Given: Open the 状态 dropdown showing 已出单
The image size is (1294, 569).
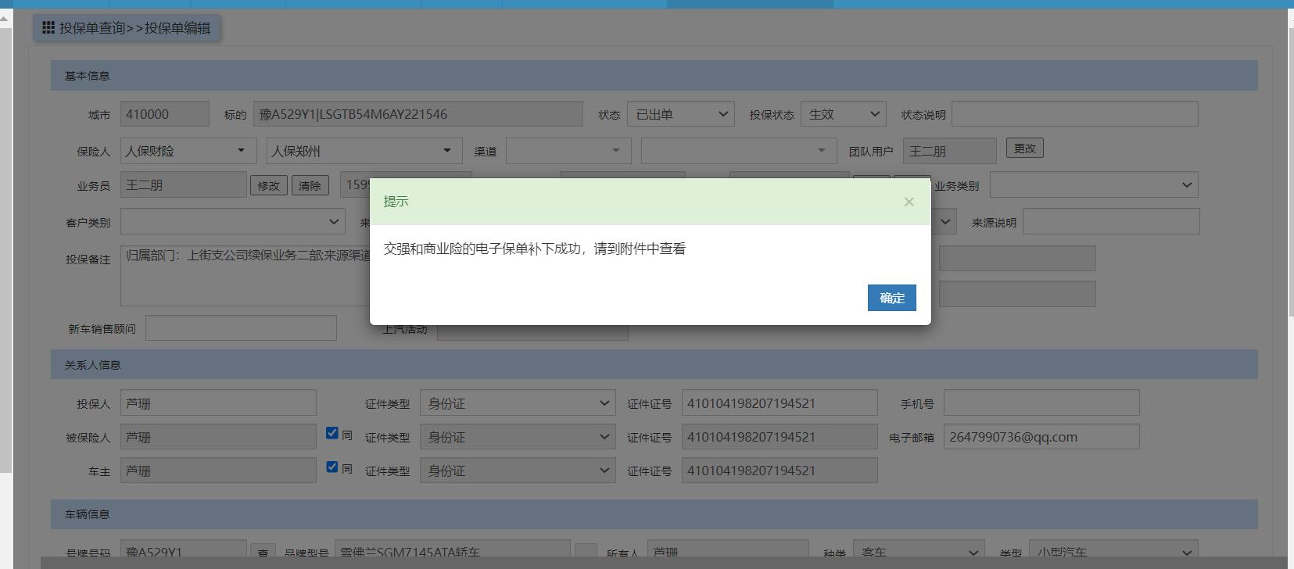Looking at the screenshot, I should click(x=680, y=114).
